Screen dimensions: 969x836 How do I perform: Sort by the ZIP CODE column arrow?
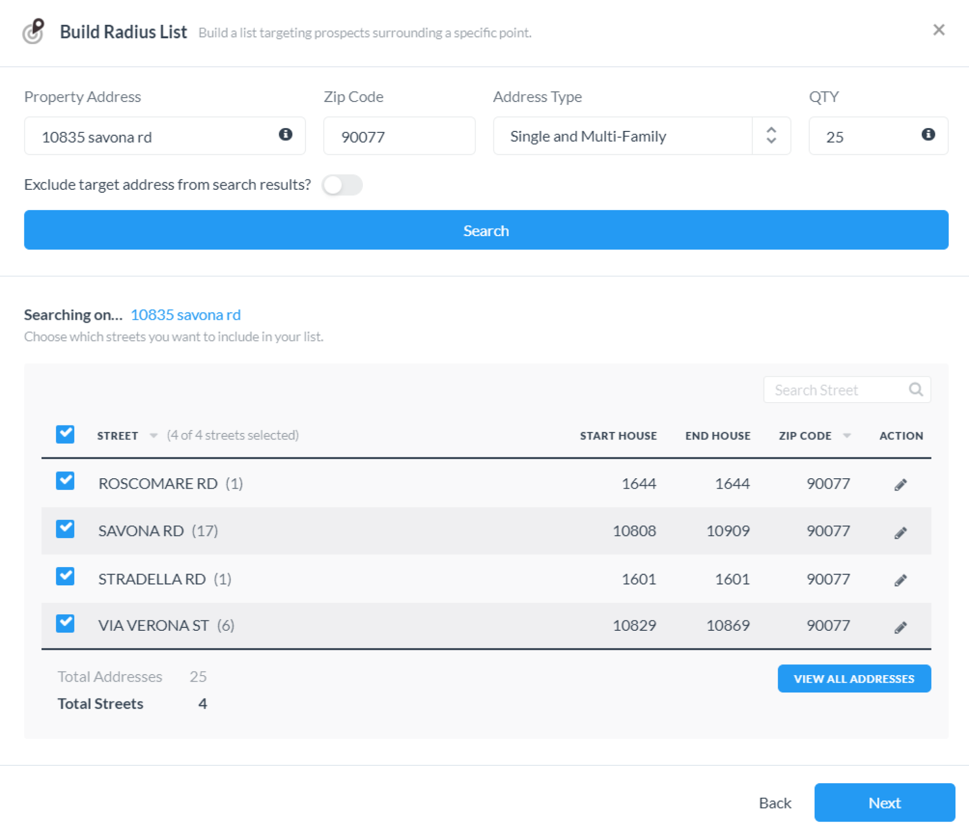click(846, 436)
